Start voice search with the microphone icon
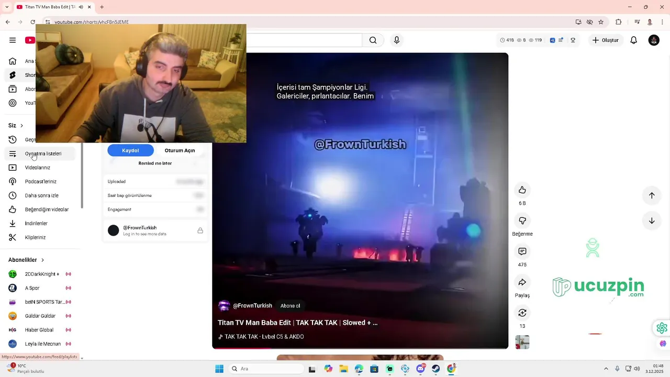The image size is (670, 377). (x=397, y=40)
